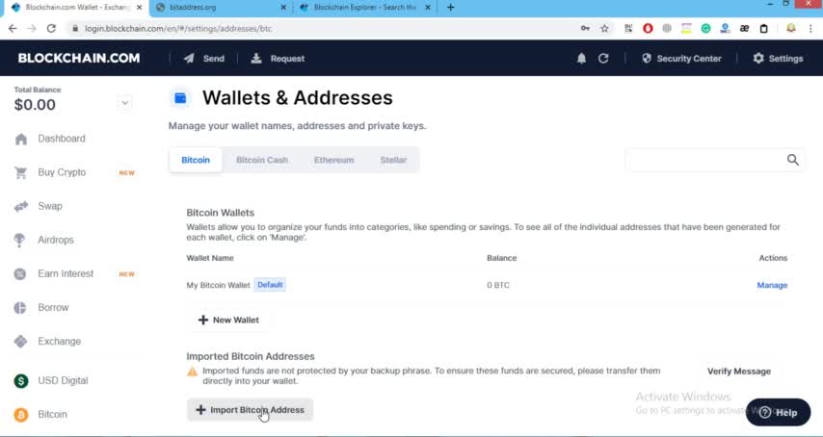Click the browser address bar URL
Image resolution: width=823 pixels, height=437 pixels.
click(178, 28)
